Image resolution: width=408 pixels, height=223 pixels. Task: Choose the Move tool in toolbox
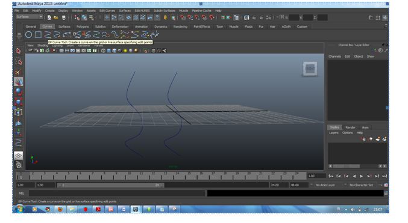(18, 82)
